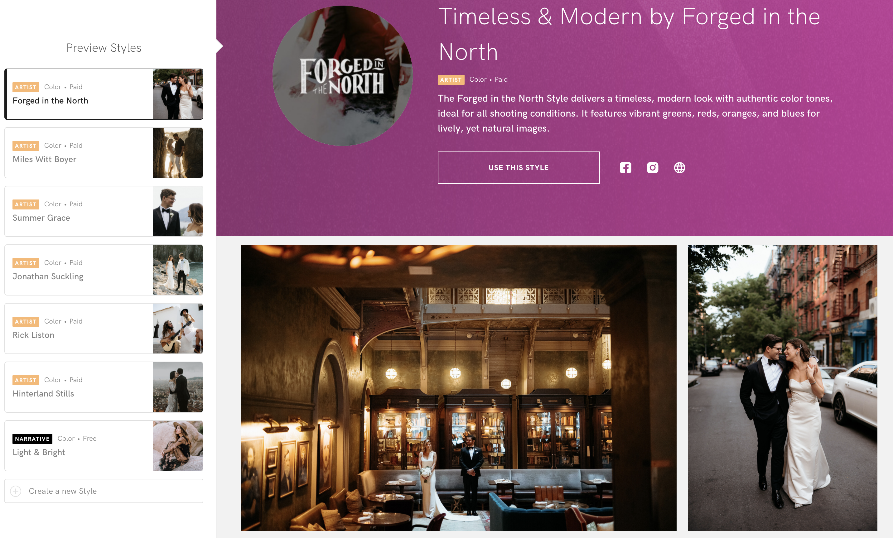Open the Facebook page icon
This screenshot has width=893, height=538.
click(x=625, y=168)
